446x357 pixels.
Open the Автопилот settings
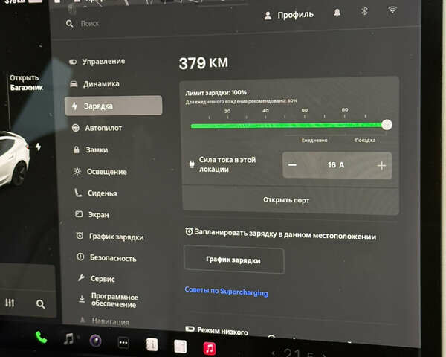coord(97,128)
